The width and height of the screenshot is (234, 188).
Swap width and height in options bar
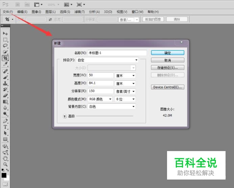click(50, 19)
